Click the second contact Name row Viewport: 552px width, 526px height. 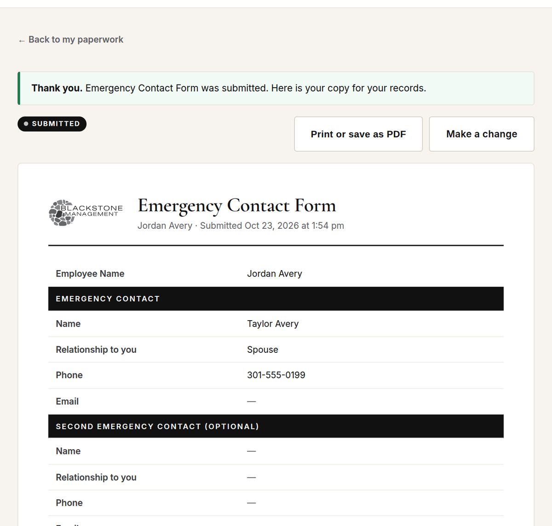click(x=276, y=451)
